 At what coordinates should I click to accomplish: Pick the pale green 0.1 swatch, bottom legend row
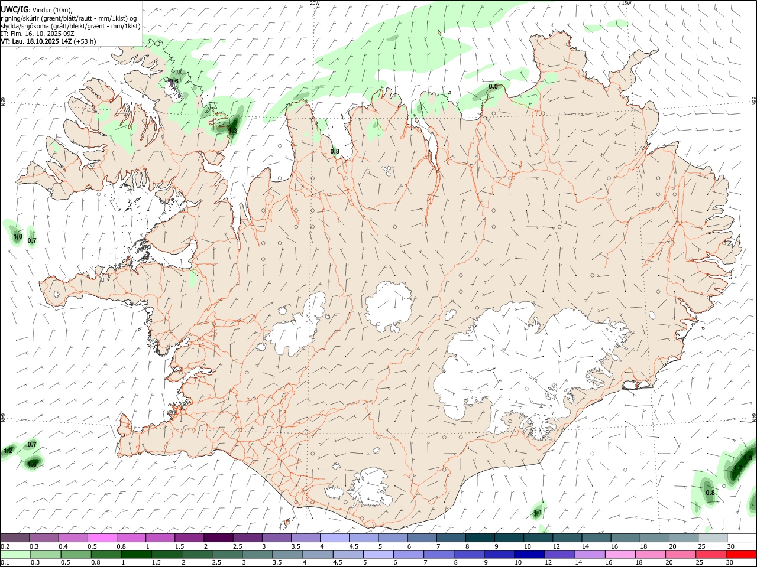(15, 555)
